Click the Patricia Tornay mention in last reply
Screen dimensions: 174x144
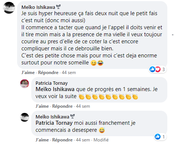[54, 123]
